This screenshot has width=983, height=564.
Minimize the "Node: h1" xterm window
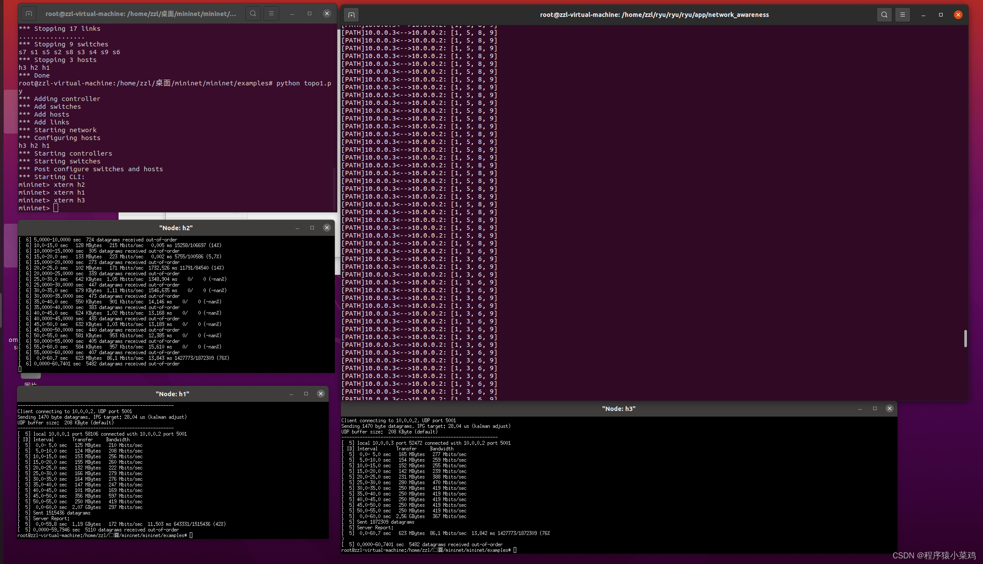click(291, 394)
